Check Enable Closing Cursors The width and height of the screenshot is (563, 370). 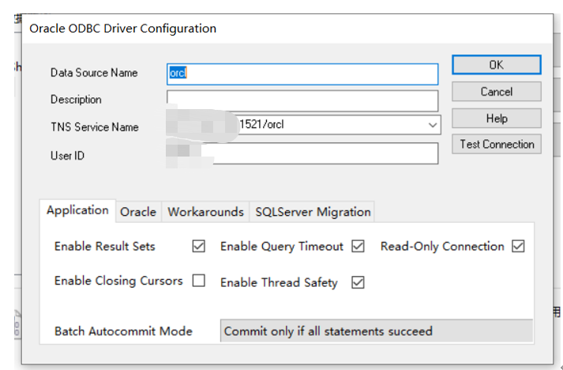(198, 281)
